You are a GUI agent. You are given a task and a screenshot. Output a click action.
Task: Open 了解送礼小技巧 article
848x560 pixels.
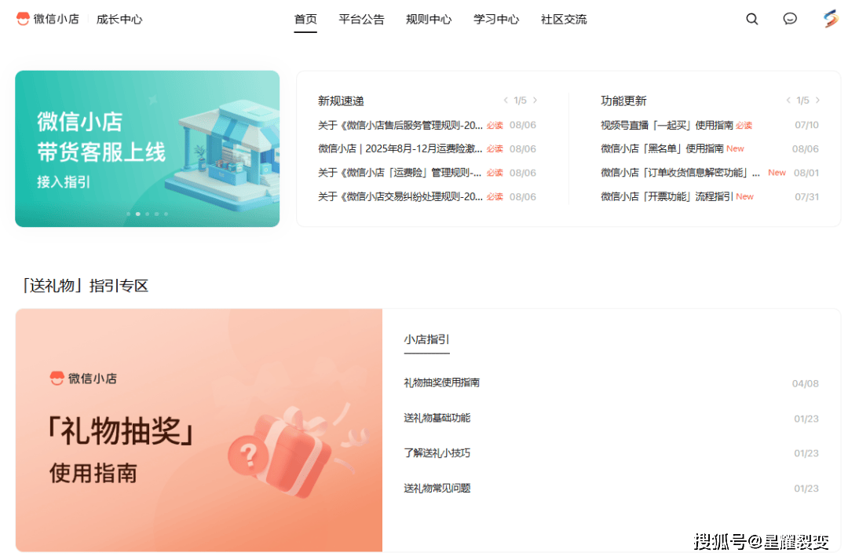coord(437,453)
